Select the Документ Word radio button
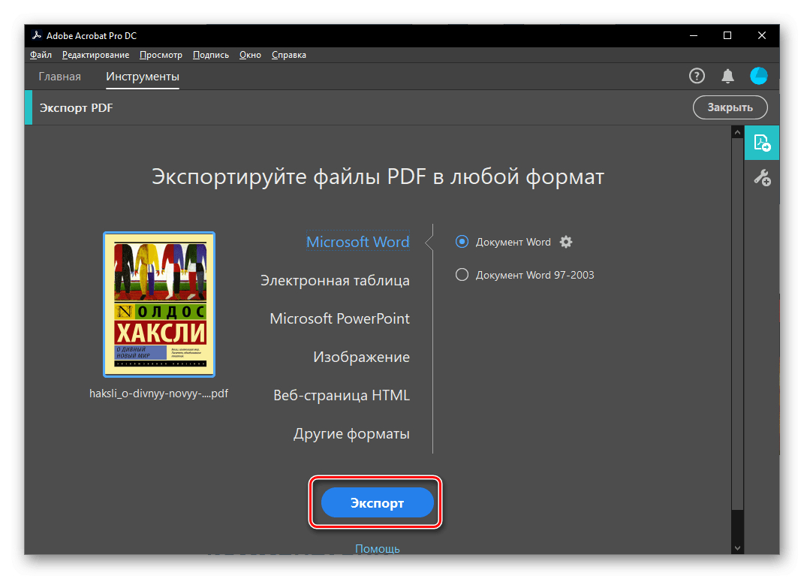 462,242
